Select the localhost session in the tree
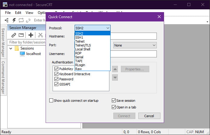Screen dimensions: 210x135 pos(34,54)
